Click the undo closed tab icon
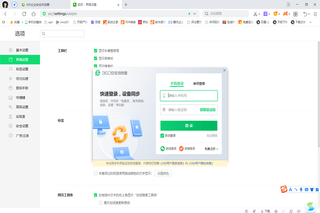 click(305, 14)
